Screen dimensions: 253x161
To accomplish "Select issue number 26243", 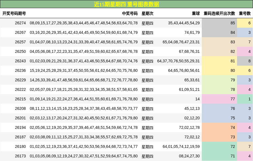I will 20,61.
